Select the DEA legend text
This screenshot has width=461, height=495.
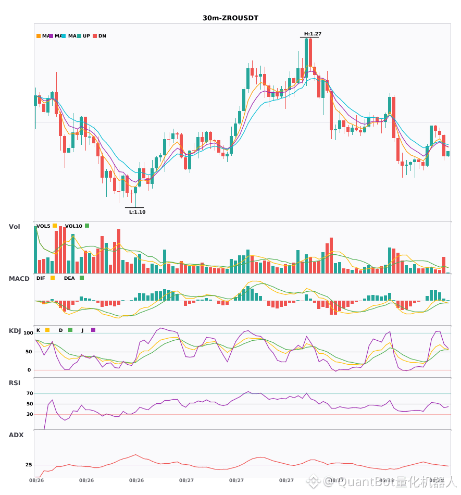click(69, 278)
